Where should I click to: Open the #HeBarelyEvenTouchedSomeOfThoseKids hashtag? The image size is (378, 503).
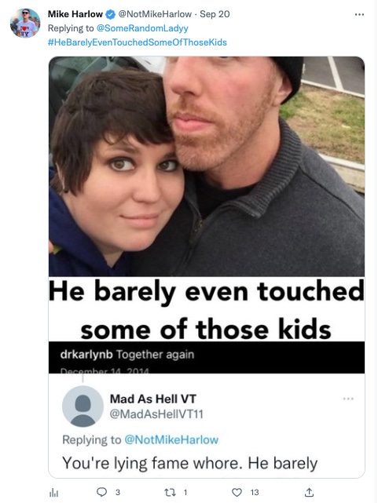pos(138,42)
